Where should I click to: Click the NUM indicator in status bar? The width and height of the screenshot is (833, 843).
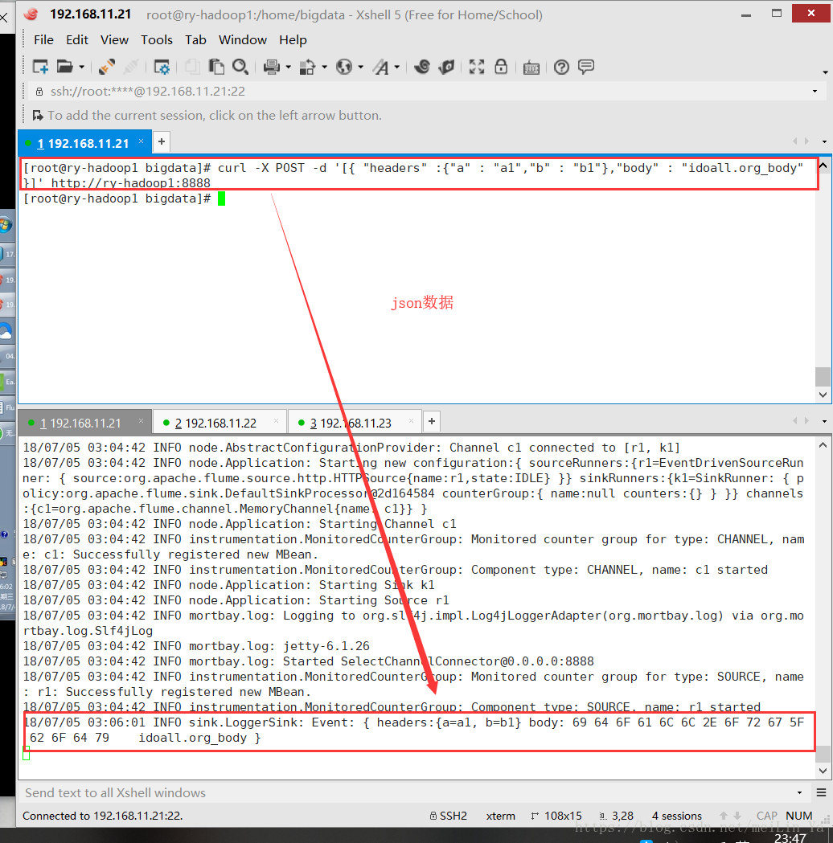(x=799, y=816)
